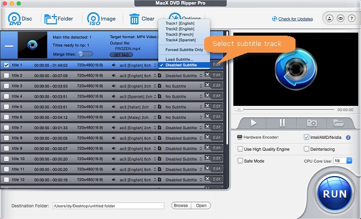Click the subtitle icon on the title 2 row

159,75
